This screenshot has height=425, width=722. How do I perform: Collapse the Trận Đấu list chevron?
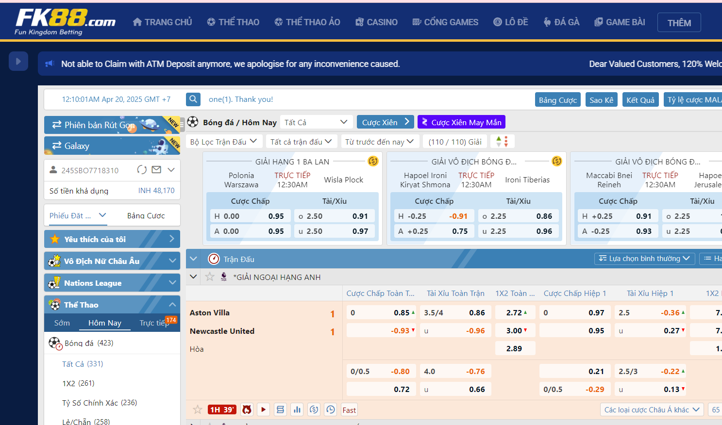point(193,259)
